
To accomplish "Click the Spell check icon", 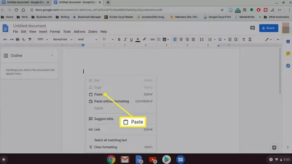I will click(24, 40).
